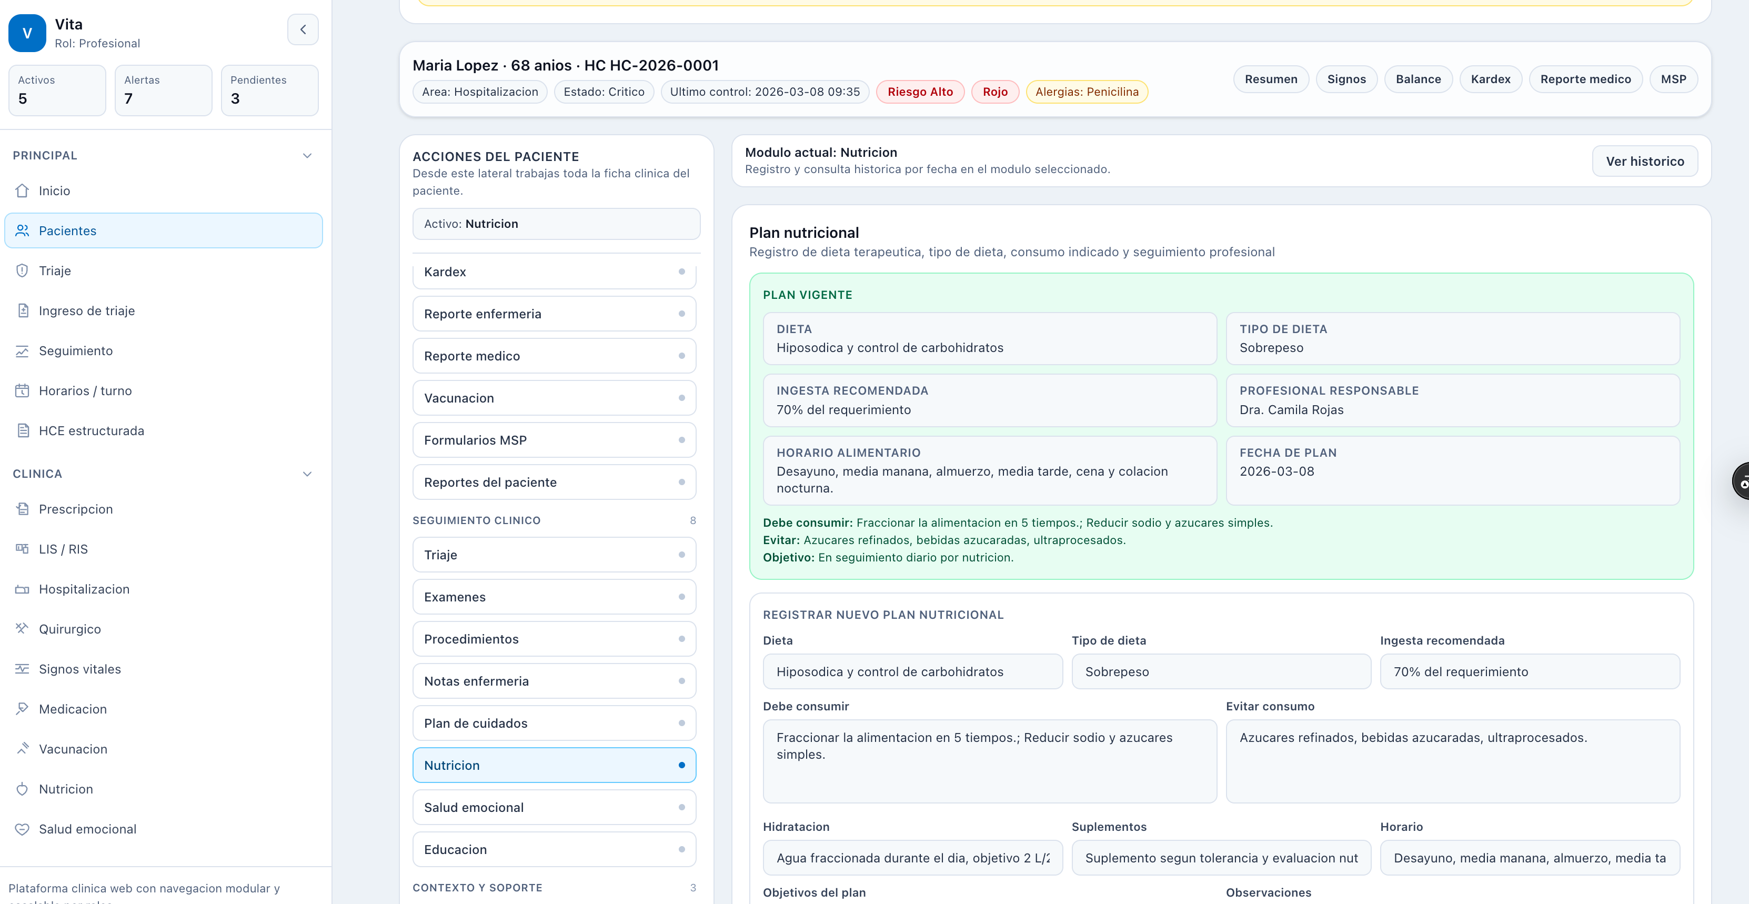This screenshot has height=904, width=1749.
Task: Click the Ingreso de triaje document icon
Action: pos(23,311)
